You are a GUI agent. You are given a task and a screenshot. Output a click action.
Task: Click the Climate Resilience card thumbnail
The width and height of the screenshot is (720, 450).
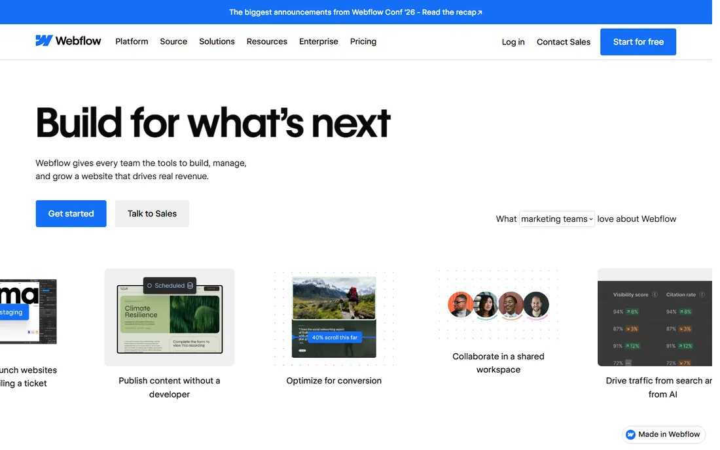tap(170, 317)
